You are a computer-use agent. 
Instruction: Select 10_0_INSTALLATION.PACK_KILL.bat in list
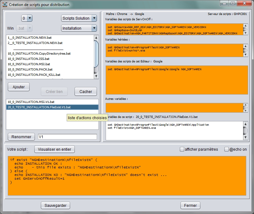coord(34,75)
